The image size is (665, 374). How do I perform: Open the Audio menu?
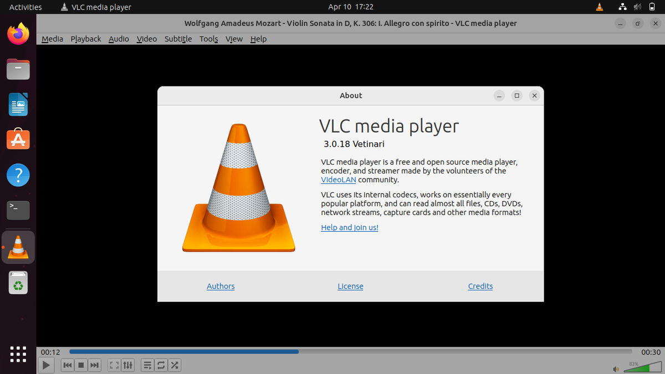pyautogui.click(x=118, y=39)
